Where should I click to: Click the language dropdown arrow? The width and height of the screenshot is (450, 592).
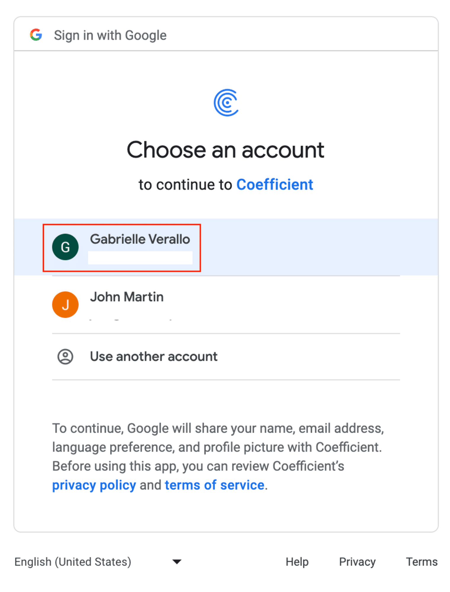(x=177, y=561)
